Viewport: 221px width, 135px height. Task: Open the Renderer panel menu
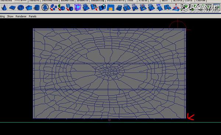[x=21, y=16]
